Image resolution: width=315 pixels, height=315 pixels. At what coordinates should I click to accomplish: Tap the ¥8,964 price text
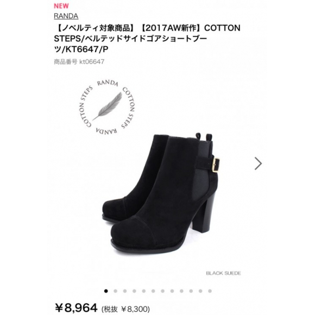pos(76,308)
